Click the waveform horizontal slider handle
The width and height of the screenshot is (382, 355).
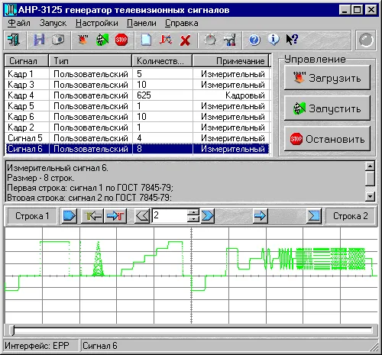tap(11, 330)
